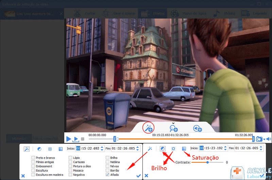The image size is (272, 180).
Task: Enable Cartazes effect
Action: (70, 162)
